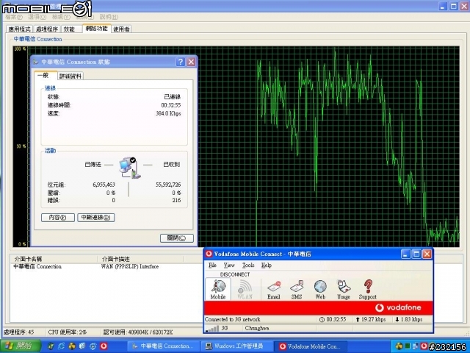
Task: Switch to the 應用程式 tab in Task Manager
Action: (x=19, y=29)
